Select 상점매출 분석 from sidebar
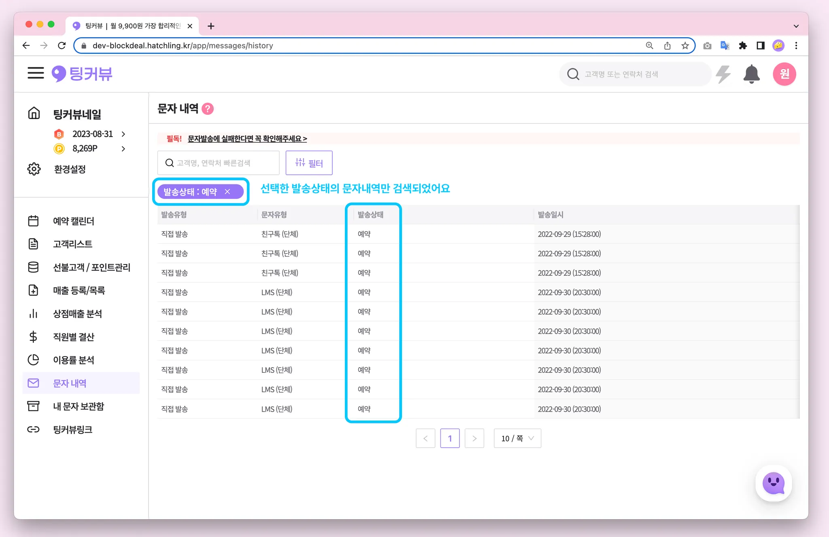829x537 pixels. click(x=77, y=314)
